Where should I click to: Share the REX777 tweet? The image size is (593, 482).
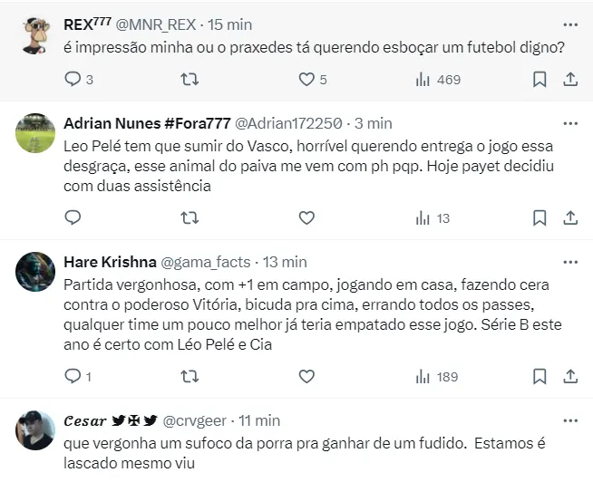[570, 80]
